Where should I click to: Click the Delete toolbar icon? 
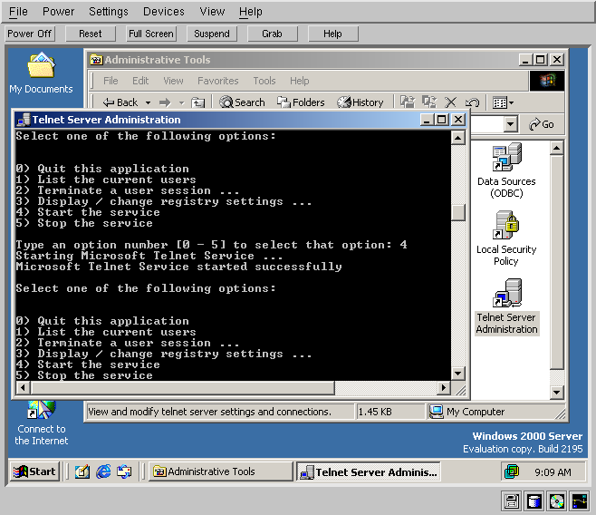coord(451,102)
